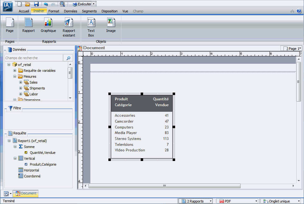Click the Produit Catégorie column header
Screen dimensions: 304x204
click(123, 102)
